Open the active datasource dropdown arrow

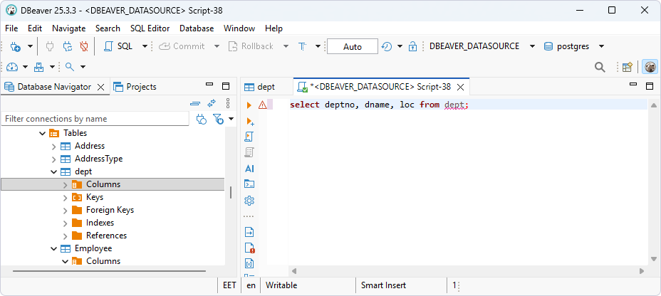pyautogui.click(x=532, y=46)
